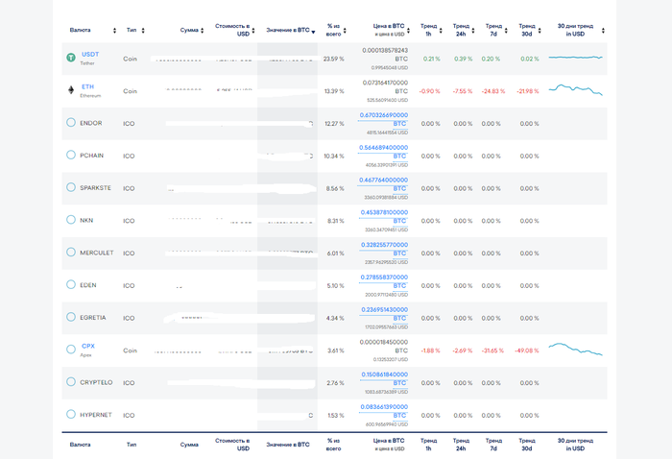Click the EGRETIA circle icon
This screenshot has width=672, height=459.
pyautogui.click(x=71, y=317)
